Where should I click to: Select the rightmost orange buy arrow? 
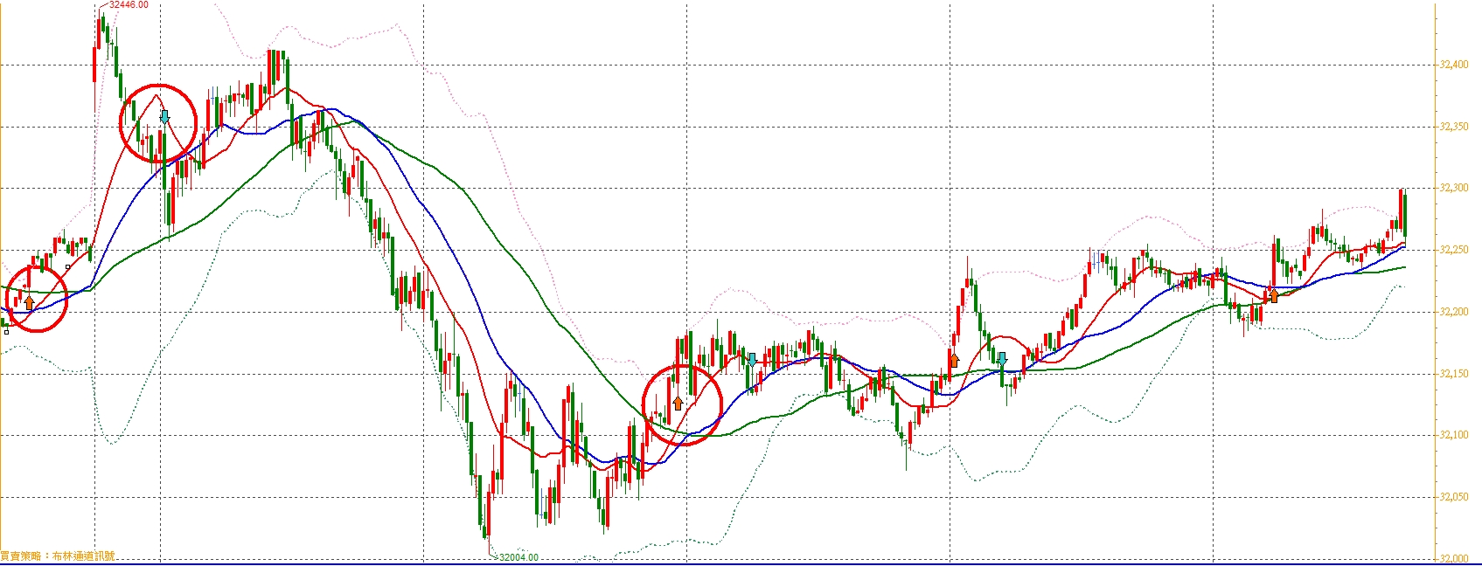pyautogui.click(x=1274, y=295)
